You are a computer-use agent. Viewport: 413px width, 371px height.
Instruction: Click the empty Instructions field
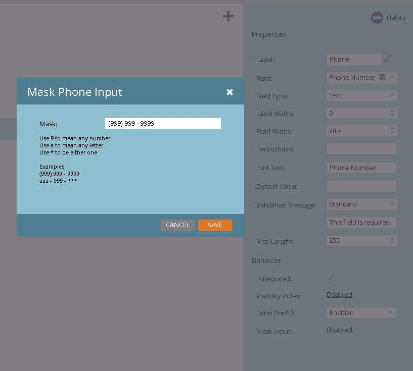click(361, 149)
